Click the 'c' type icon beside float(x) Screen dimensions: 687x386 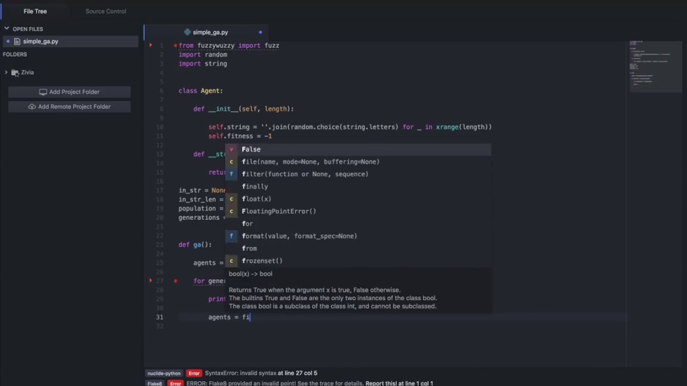point(231,199)
